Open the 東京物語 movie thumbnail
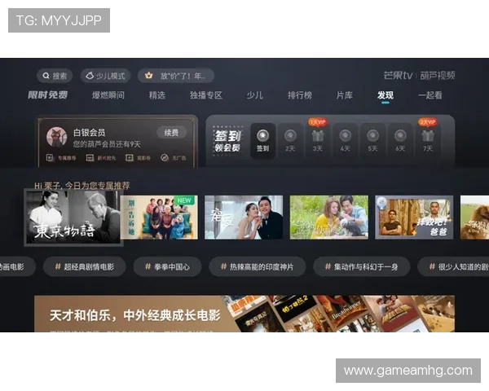The image size is (489, 391). pos(73,217)
